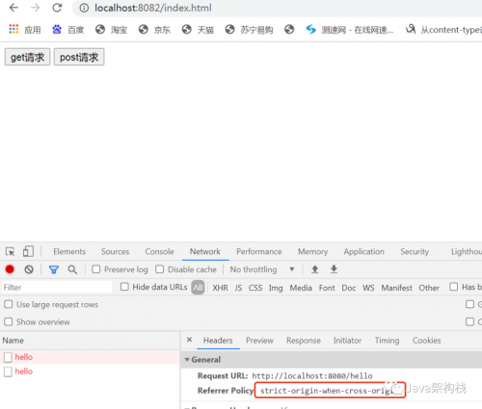Click the import HAR upload arrow
The image size is (482, 409).
tap(315, 269)
